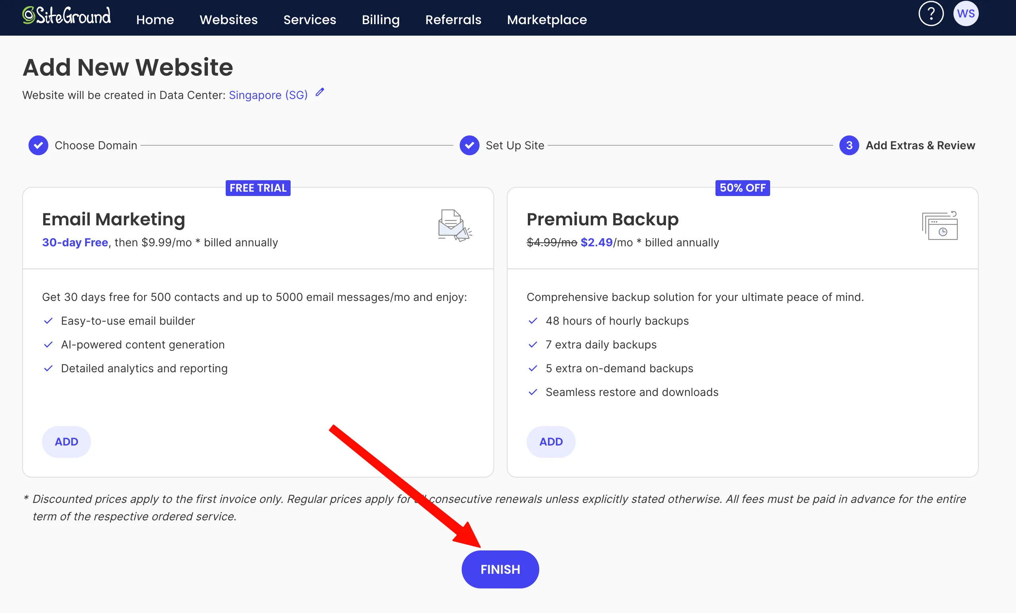The height and width of the screenshot is (613, 1016).
Task: Open the help question mark icon
Action: [930, 13]
